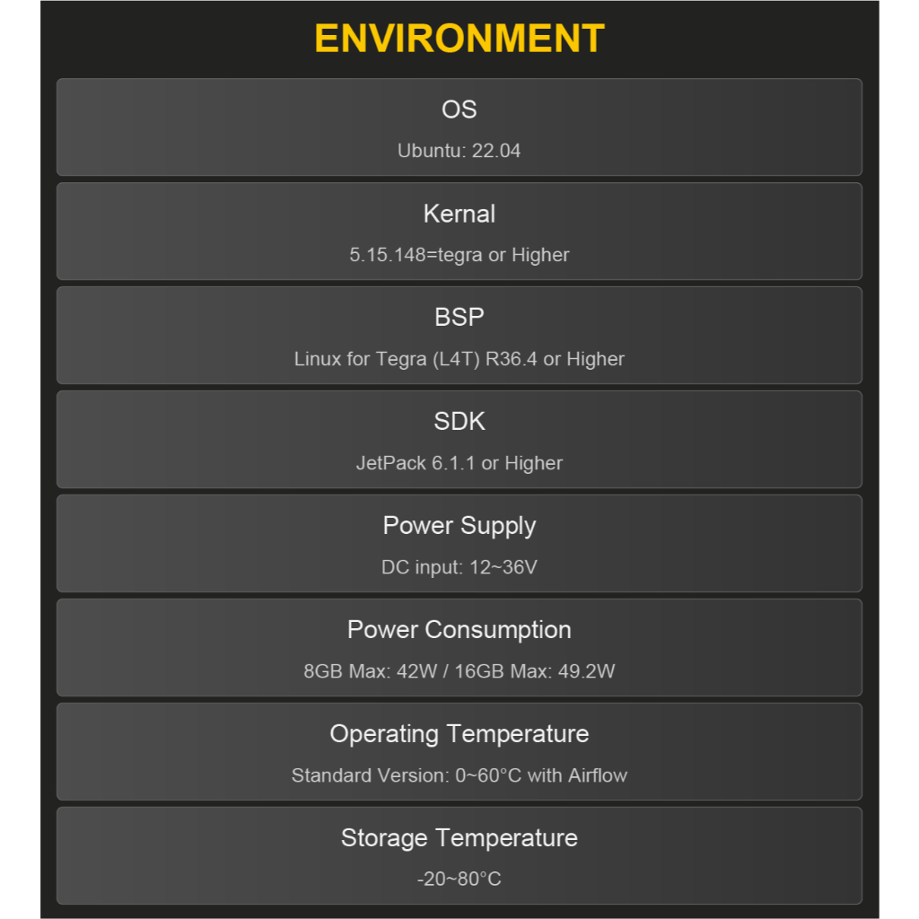The width and height of the screenshot is (919, 919).
Task: Select the Operating Temperature title
Action: [x=459, y=734]
